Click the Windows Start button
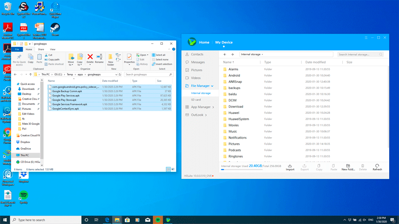This screenshot has width=399, height=224. tap(5, 220)
